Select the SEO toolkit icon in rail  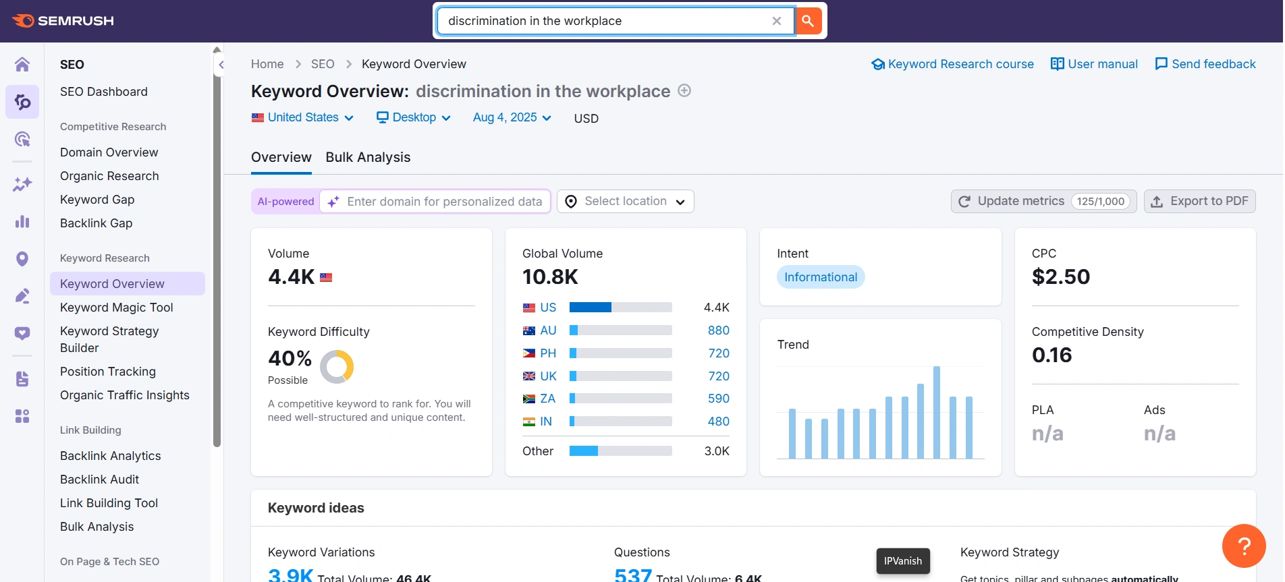click(22, 102)
